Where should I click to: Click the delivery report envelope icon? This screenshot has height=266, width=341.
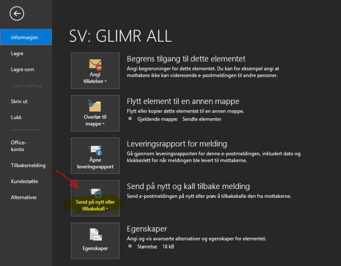pyautogui.click(x=95, y=150)
